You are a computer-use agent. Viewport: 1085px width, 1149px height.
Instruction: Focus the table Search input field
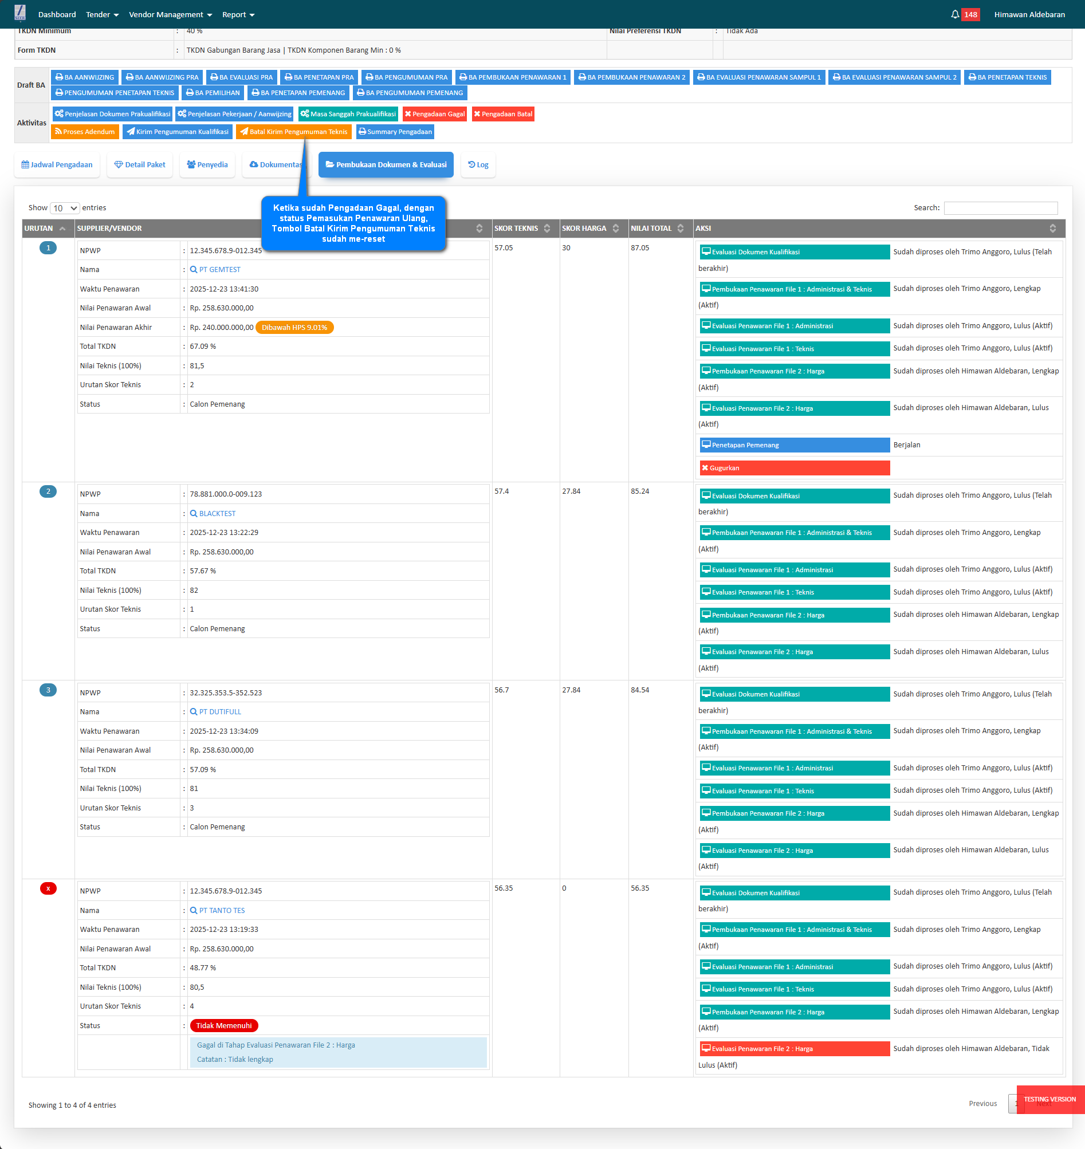[x=1000, y=208]
